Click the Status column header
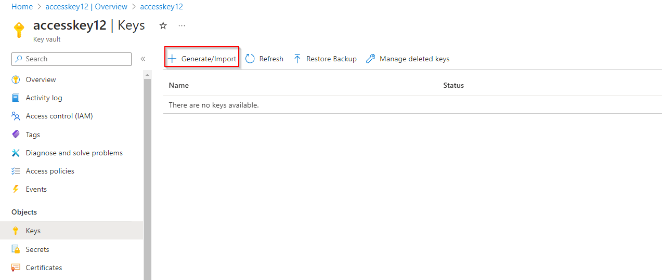The height and width of the screenshot is (280, 662). [453, 85]
